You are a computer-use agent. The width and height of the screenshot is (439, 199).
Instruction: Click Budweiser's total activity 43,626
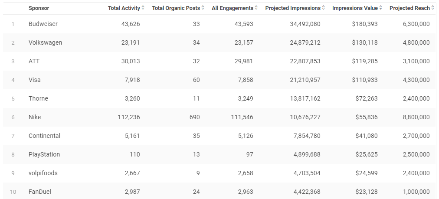[x=131, y=24]
